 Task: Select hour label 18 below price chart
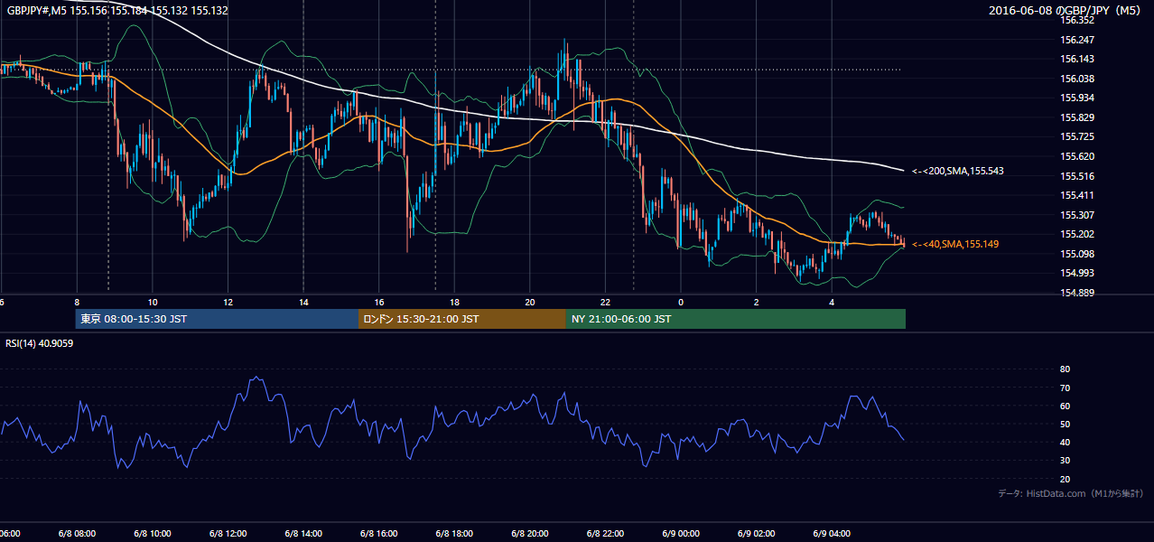(454, 302)
